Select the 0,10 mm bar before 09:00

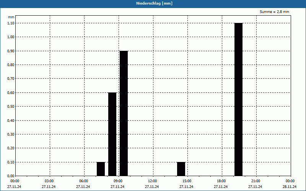click(x=101, y=169)
